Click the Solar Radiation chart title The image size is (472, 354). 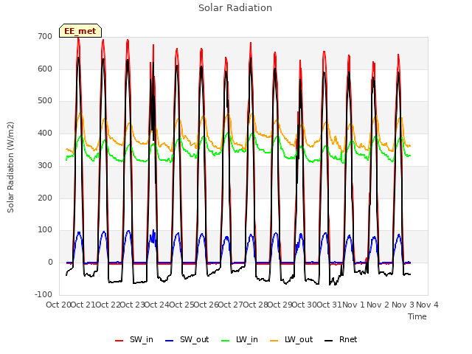pyautogui.click(x=235, y=8)
